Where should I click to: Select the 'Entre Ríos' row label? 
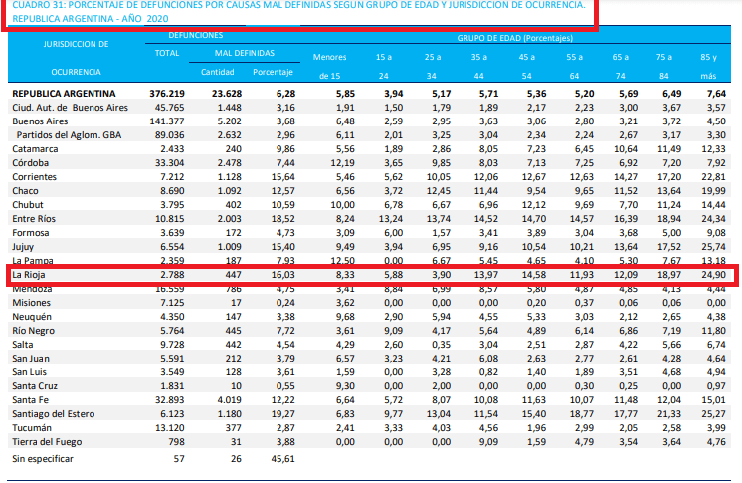pos(34,219)
